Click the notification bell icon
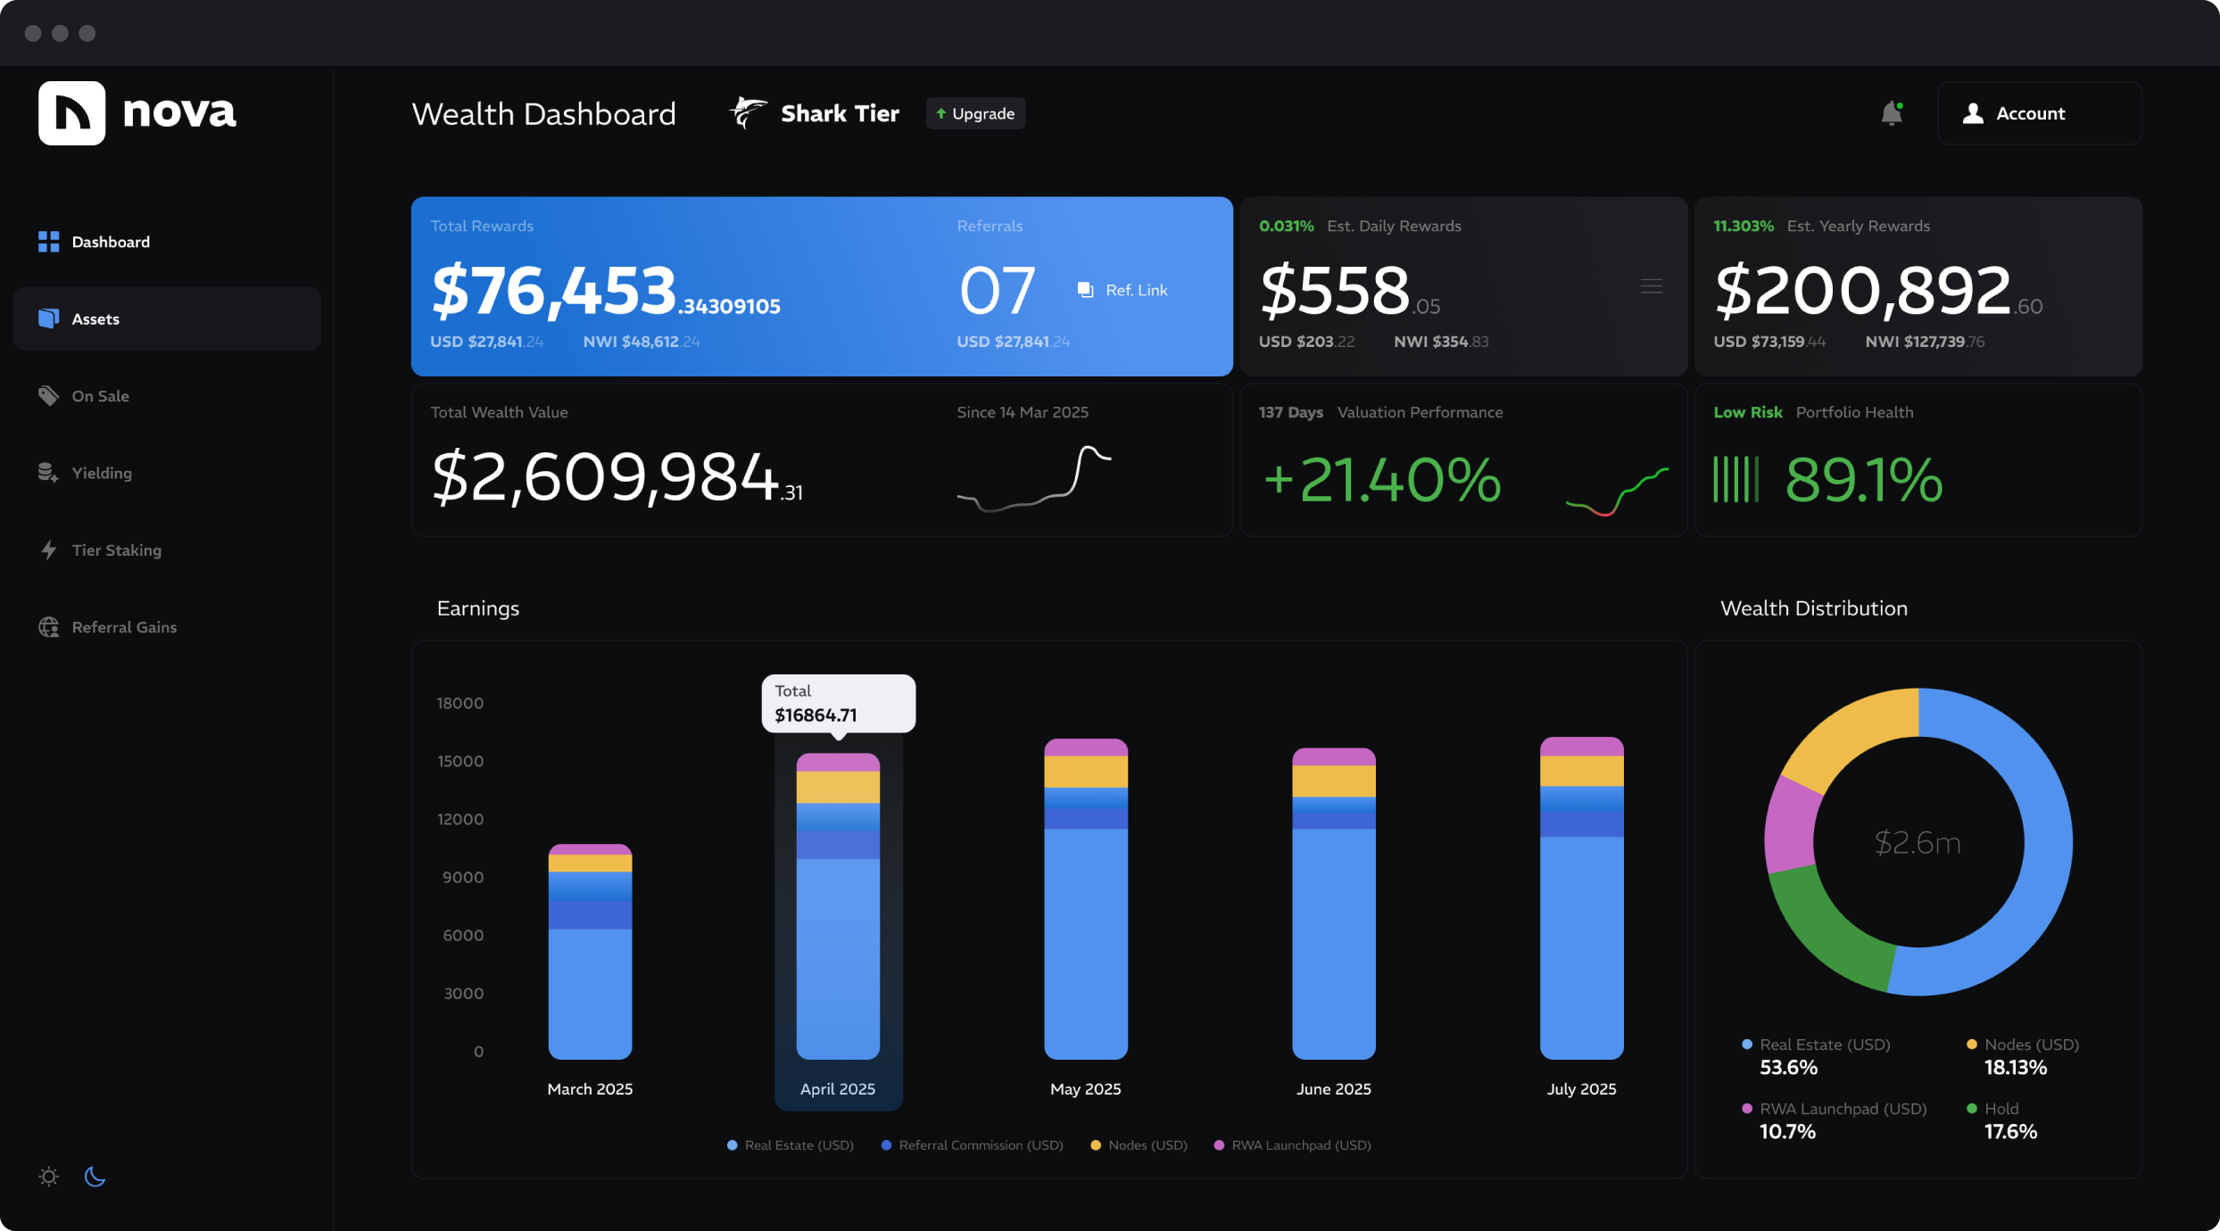 pyautogui.click(x=1891, y=112)
